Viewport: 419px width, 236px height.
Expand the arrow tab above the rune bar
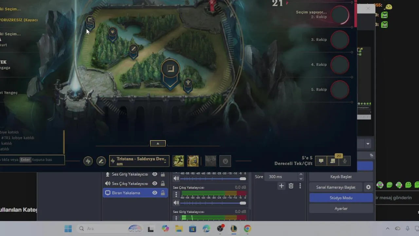[x=158, y=144]
